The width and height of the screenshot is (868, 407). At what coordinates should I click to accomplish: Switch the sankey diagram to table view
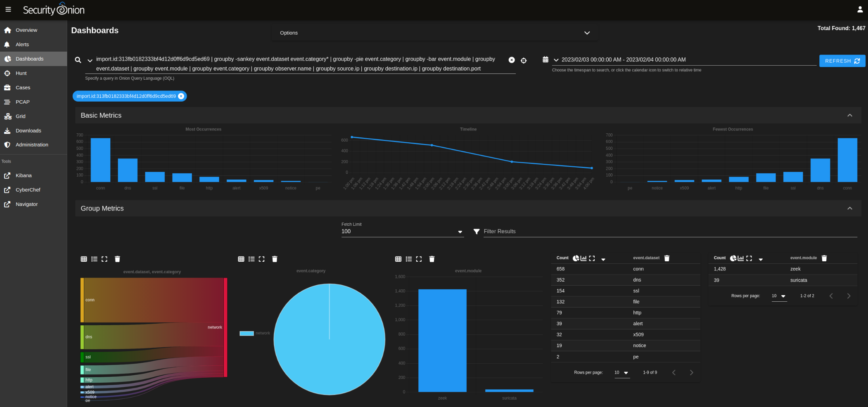[84, 259]
